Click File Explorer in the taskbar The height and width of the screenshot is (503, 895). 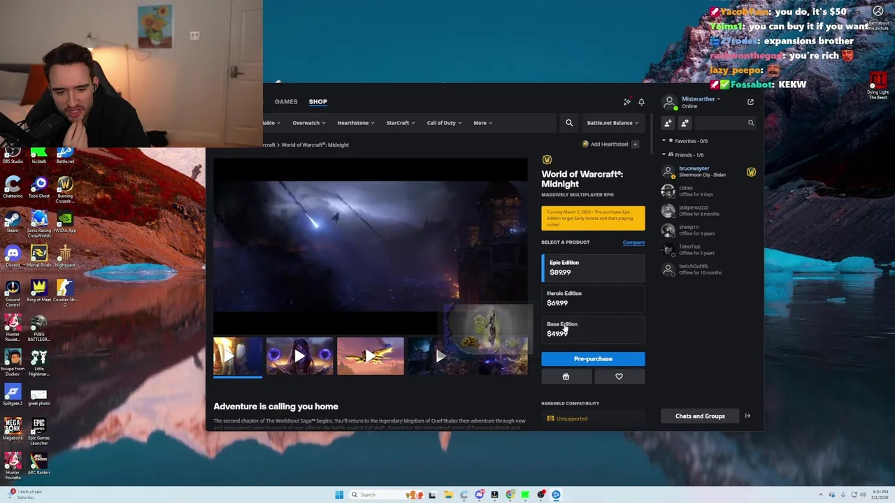447,495
